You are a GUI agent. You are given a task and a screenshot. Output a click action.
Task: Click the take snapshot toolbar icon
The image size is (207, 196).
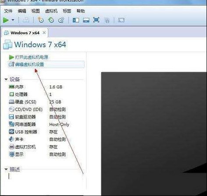[x=40, y=20]
